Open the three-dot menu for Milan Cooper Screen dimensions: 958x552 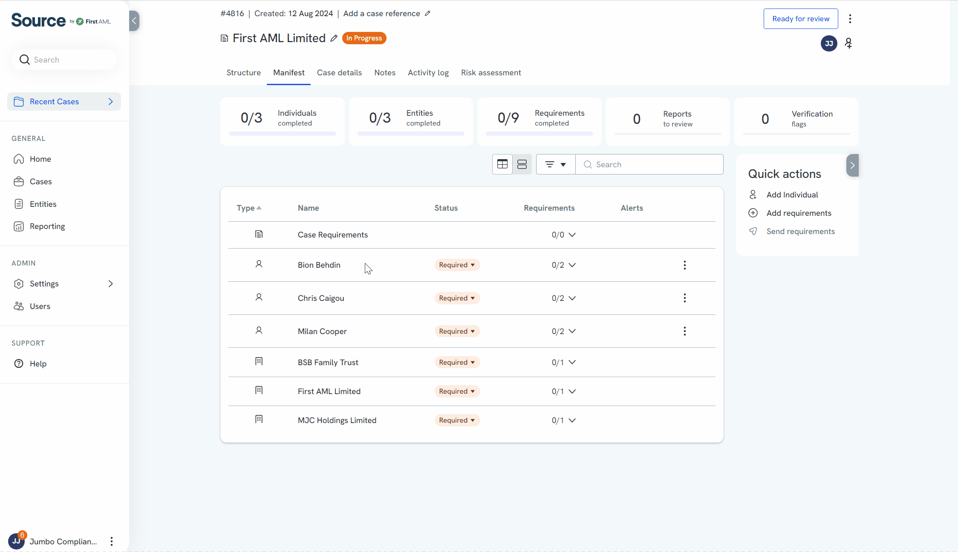pos(685,331)
